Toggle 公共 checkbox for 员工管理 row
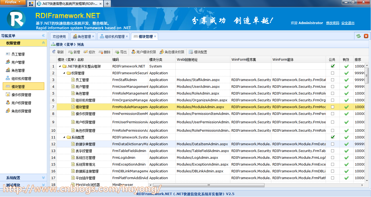The width and height of the screenshot is (371, 197). (x=333, y=80)
